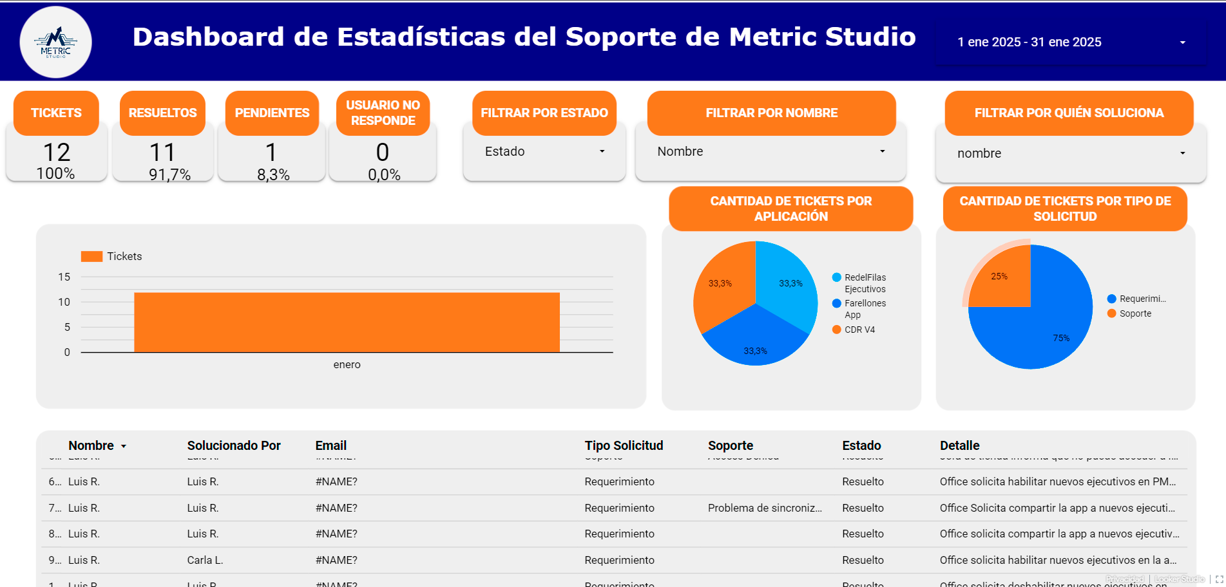Click Requerimiento cell in row 7
1226x587 pixels.
pyautogui.click(x=619, y=508)
